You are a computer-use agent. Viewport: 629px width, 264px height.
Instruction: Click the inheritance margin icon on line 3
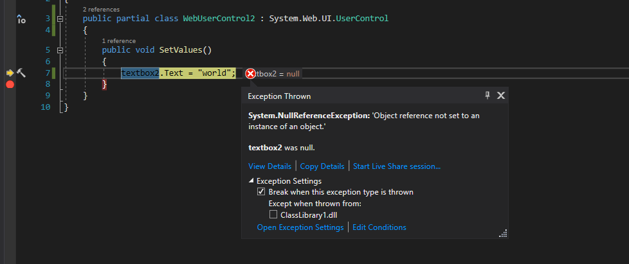(21, 19)
